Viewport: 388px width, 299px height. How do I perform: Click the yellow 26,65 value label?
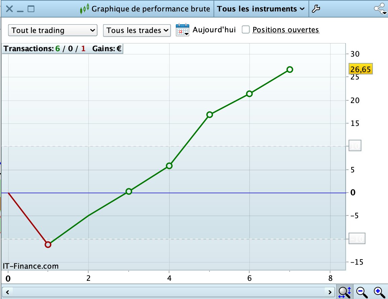[360, 69]
